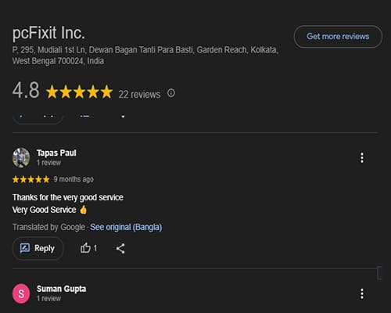Reply to Tapas Paul's review

point(38,248)
